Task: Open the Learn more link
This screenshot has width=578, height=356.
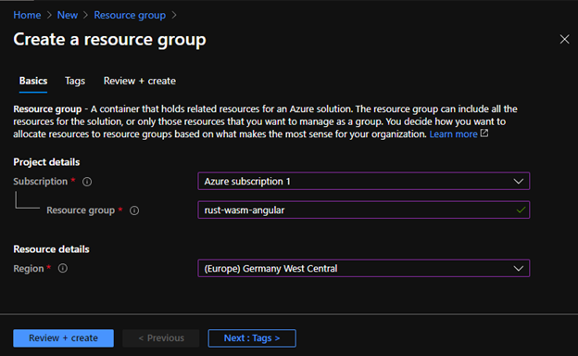Action: tap(453, 133)
